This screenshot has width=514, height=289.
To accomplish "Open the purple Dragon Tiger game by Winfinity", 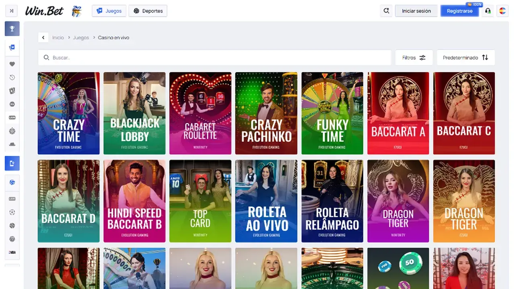I will pyautogui.click(x=398, y=201).
